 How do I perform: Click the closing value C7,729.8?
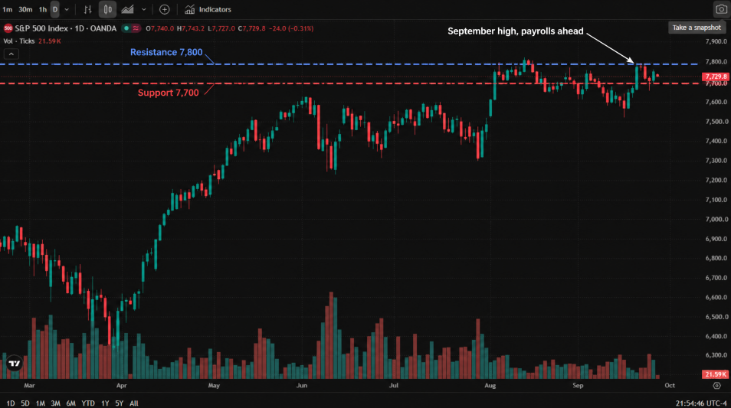[252, 28]
